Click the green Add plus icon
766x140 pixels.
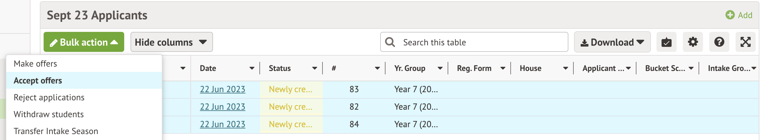[x=730, y=15]
